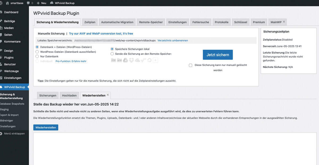Click the plus icon to add remote storage
This screenshot has width=319, height=165.
tap(156, 60)
